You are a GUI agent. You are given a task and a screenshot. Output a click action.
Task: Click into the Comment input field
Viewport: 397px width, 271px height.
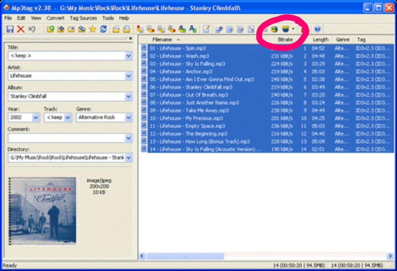(x=67, y=138)
